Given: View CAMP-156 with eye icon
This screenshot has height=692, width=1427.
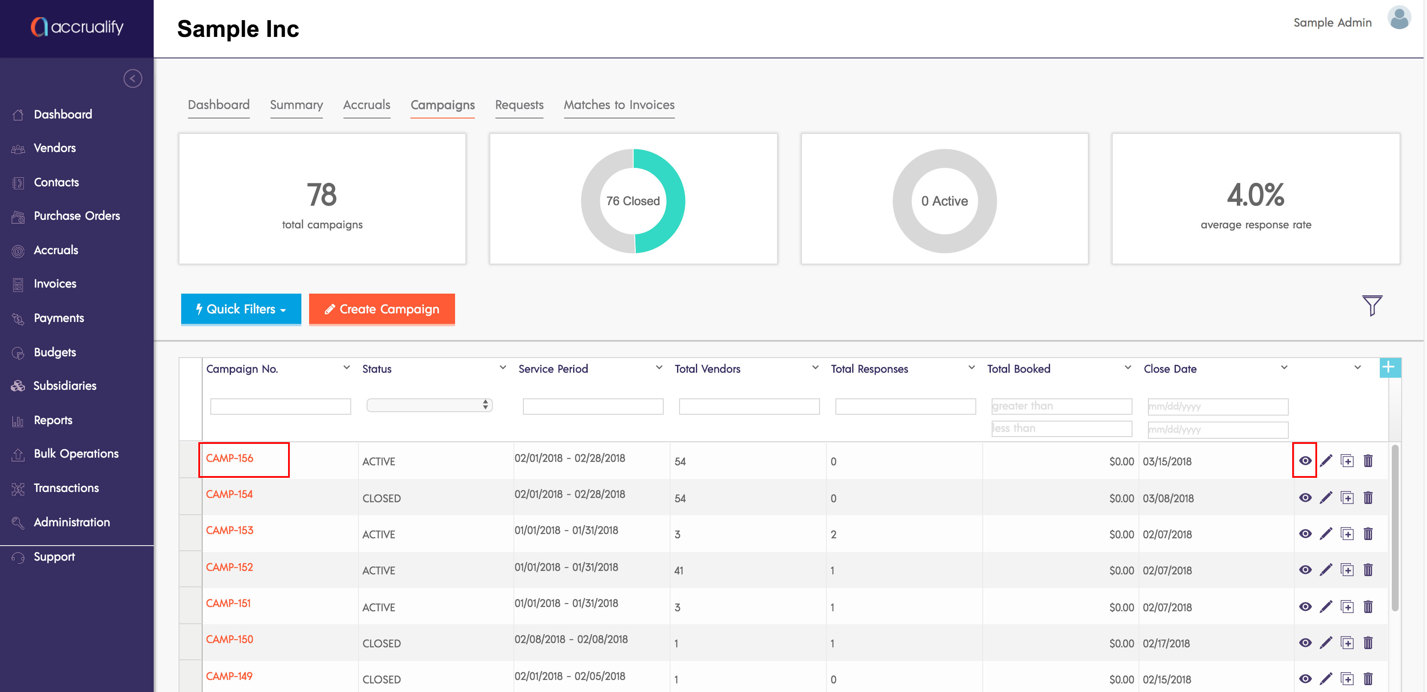Looking at the screenshot, I should (x=1305, y=461).
